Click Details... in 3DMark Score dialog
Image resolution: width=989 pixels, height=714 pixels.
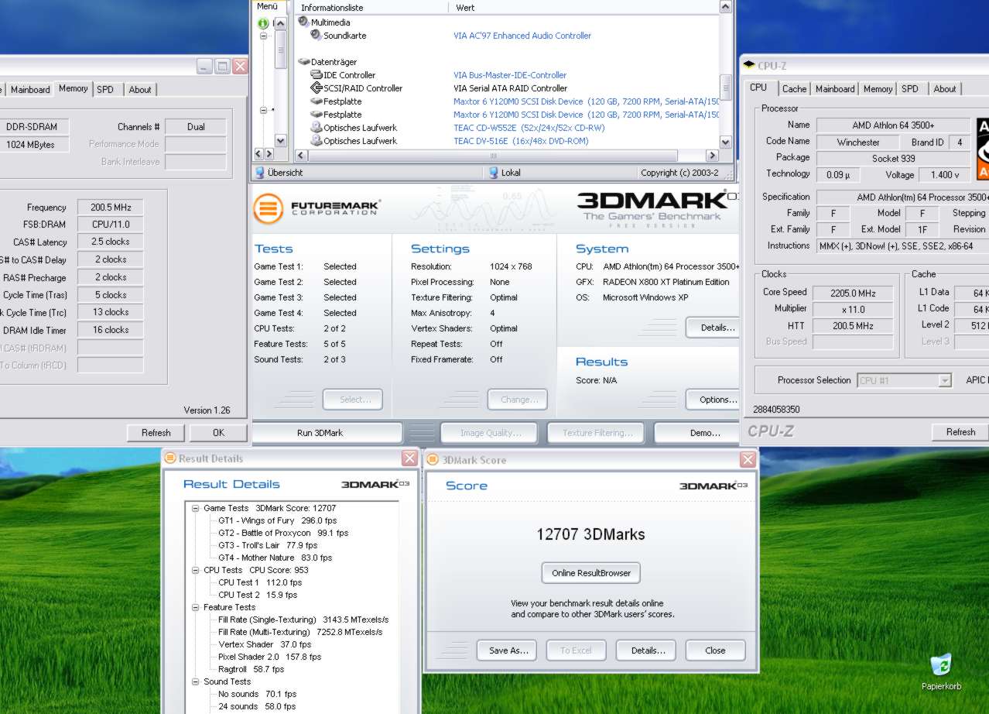(x=648, y=650)
